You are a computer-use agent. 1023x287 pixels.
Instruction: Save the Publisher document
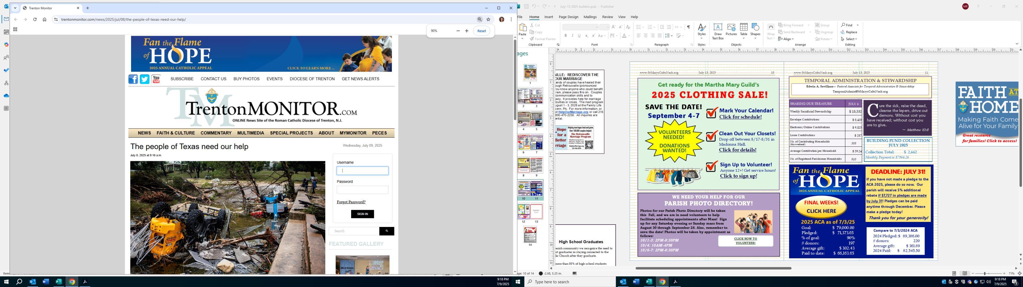click(526, 6)
